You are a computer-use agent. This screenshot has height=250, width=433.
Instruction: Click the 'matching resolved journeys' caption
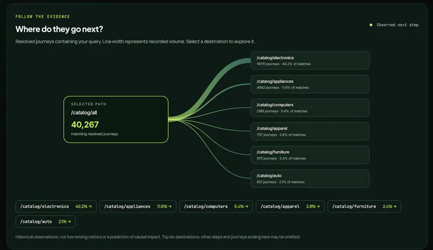(x=94, y=134)
